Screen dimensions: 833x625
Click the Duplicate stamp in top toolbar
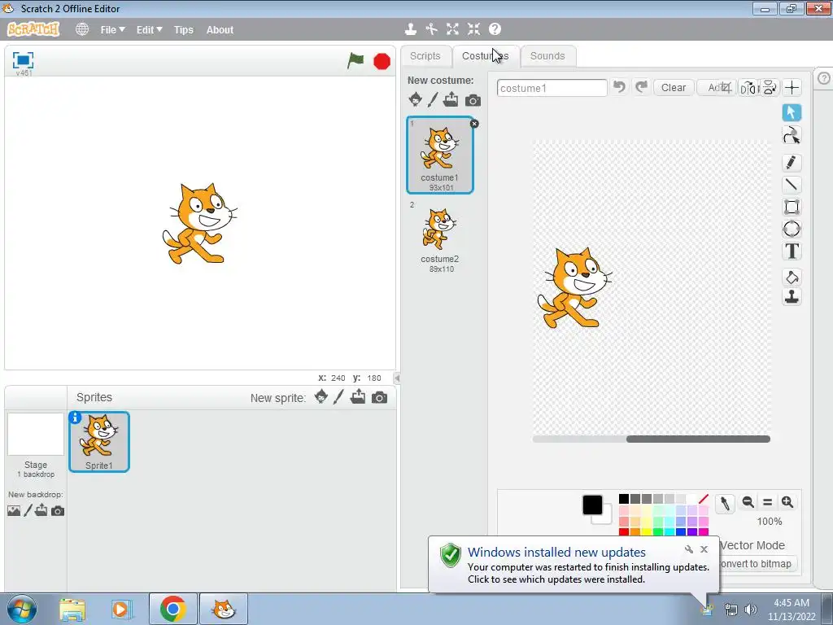point(411,29)
